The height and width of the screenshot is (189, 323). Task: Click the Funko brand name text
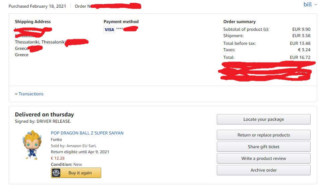pos(56,139)
